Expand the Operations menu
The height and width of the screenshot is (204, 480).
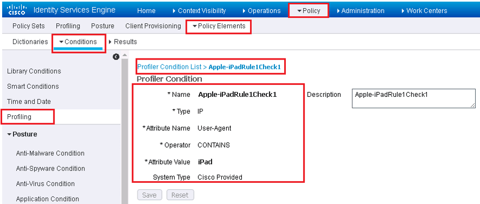pyautogui.click(x=261, y=11)
